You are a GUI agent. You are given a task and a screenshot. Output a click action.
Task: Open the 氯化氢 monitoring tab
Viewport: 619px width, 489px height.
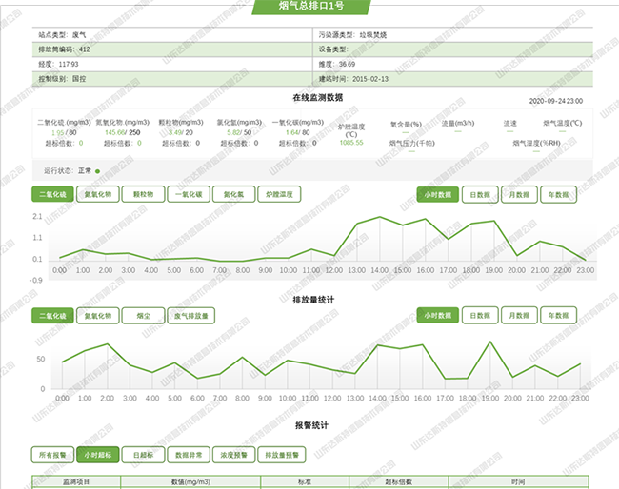coord(233,194)
